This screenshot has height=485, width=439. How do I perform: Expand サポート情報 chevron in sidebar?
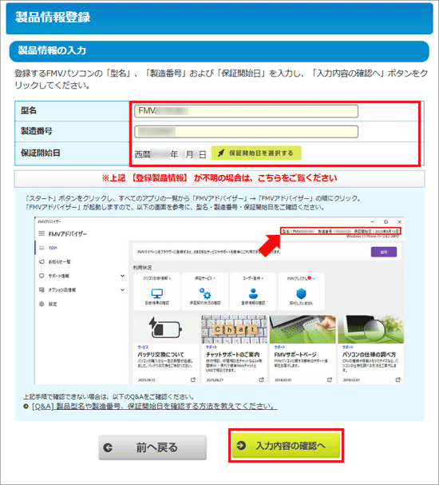pos(122,276)
